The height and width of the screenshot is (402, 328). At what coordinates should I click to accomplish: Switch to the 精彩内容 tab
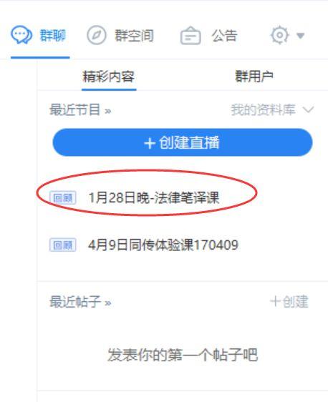tap(109, 77)
